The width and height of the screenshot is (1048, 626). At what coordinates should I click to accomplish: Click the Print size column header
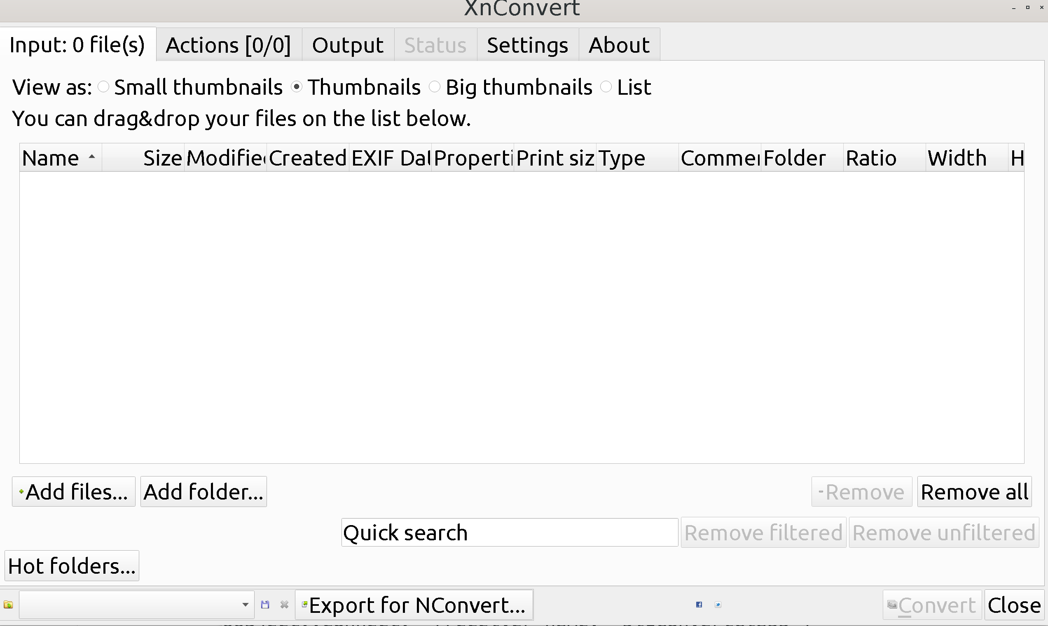click(555, 158)
